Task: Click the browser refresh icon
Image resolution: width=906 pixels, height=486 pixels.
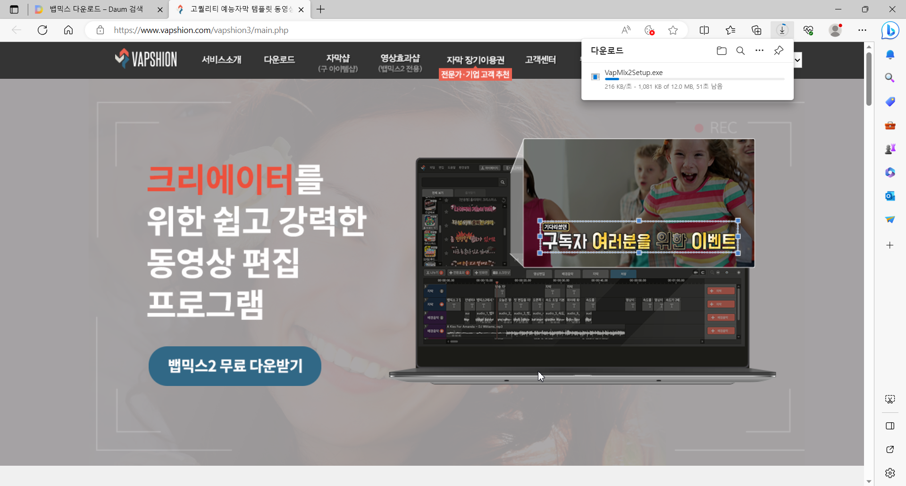Action: point(42,30)
